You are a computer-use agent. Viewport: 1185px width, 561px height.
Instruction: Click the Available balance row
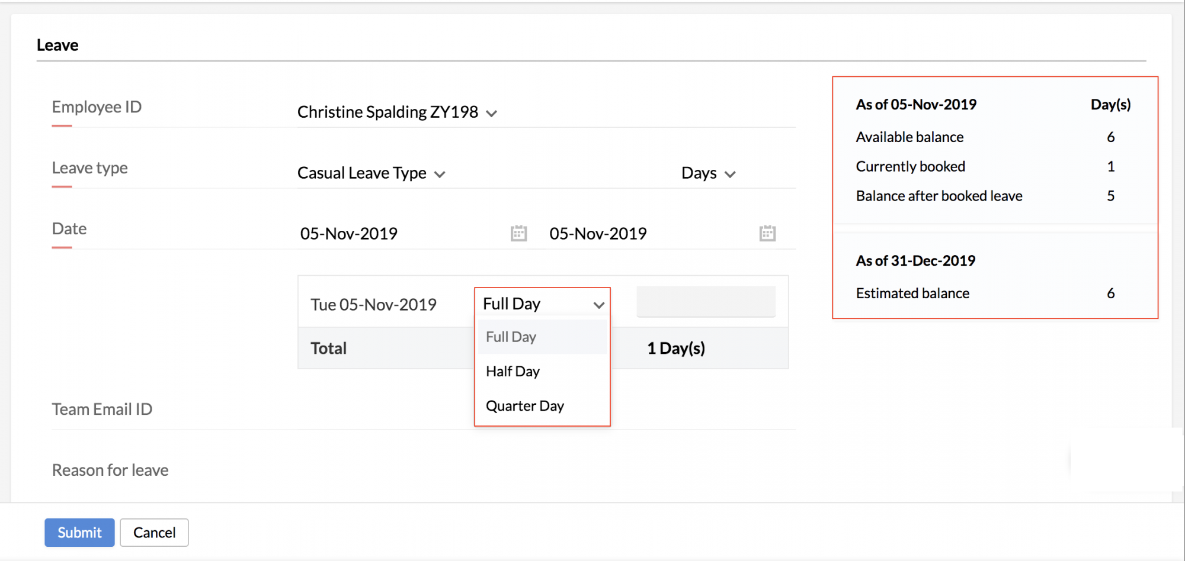point(985,137)
